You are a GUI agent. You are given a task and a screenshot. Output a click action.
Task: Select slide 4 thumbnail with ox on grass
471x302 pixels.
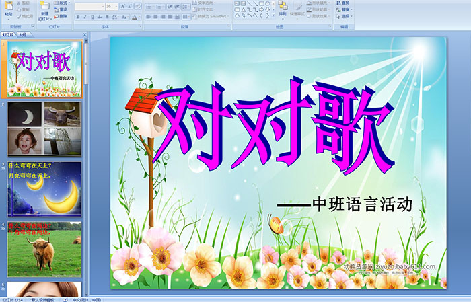[44, 249]
